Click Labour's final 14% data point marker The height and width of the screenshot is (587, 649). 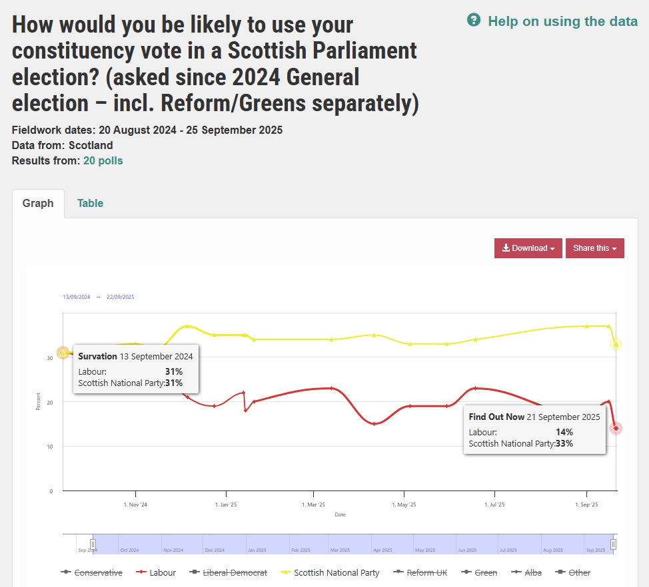(x=616, y=428)
